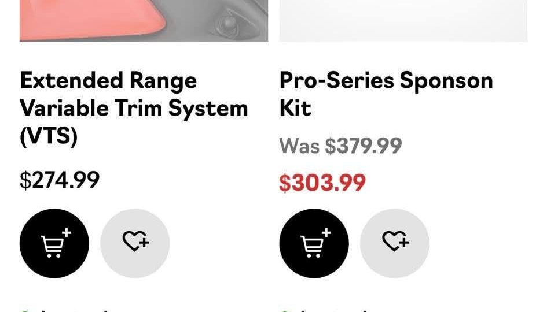
Task: View the Pro-Series Sponson Kit product image
Action: pos(403,20)
